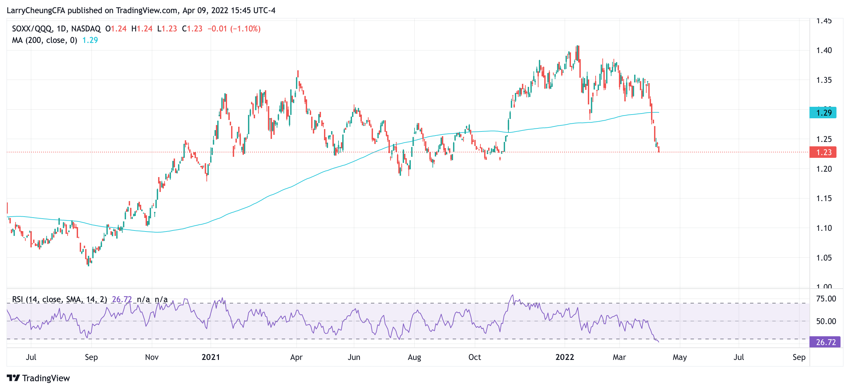850x390 pixels.
Task: Click the 2021 label on time axis
Action: pyautogui.click(x=211, y=357)
